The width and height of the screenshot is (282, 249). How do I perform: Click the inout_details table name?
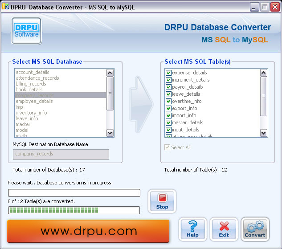pos(186,130)
